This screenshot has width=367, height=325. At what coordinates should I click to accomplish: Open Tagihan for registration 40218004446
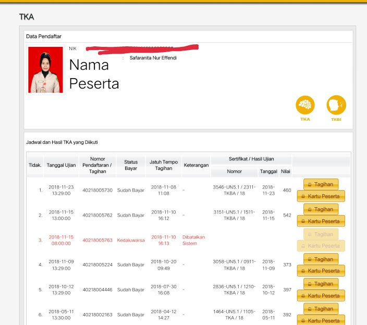321,284
